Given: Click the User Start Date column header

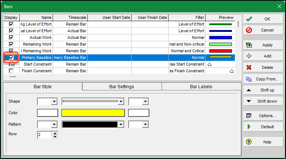Looking at the screenshot, I should pyautogui.click(x=109, y=17).
